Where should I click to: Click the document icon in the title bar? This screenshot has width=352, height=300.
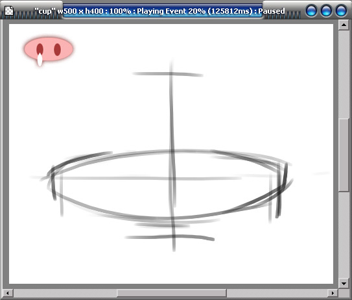coord(9,11)
